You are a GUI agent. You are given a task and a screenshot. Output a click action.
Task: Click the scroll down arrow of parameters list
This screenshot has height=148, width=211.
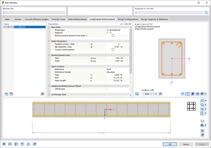pos(130,95)
